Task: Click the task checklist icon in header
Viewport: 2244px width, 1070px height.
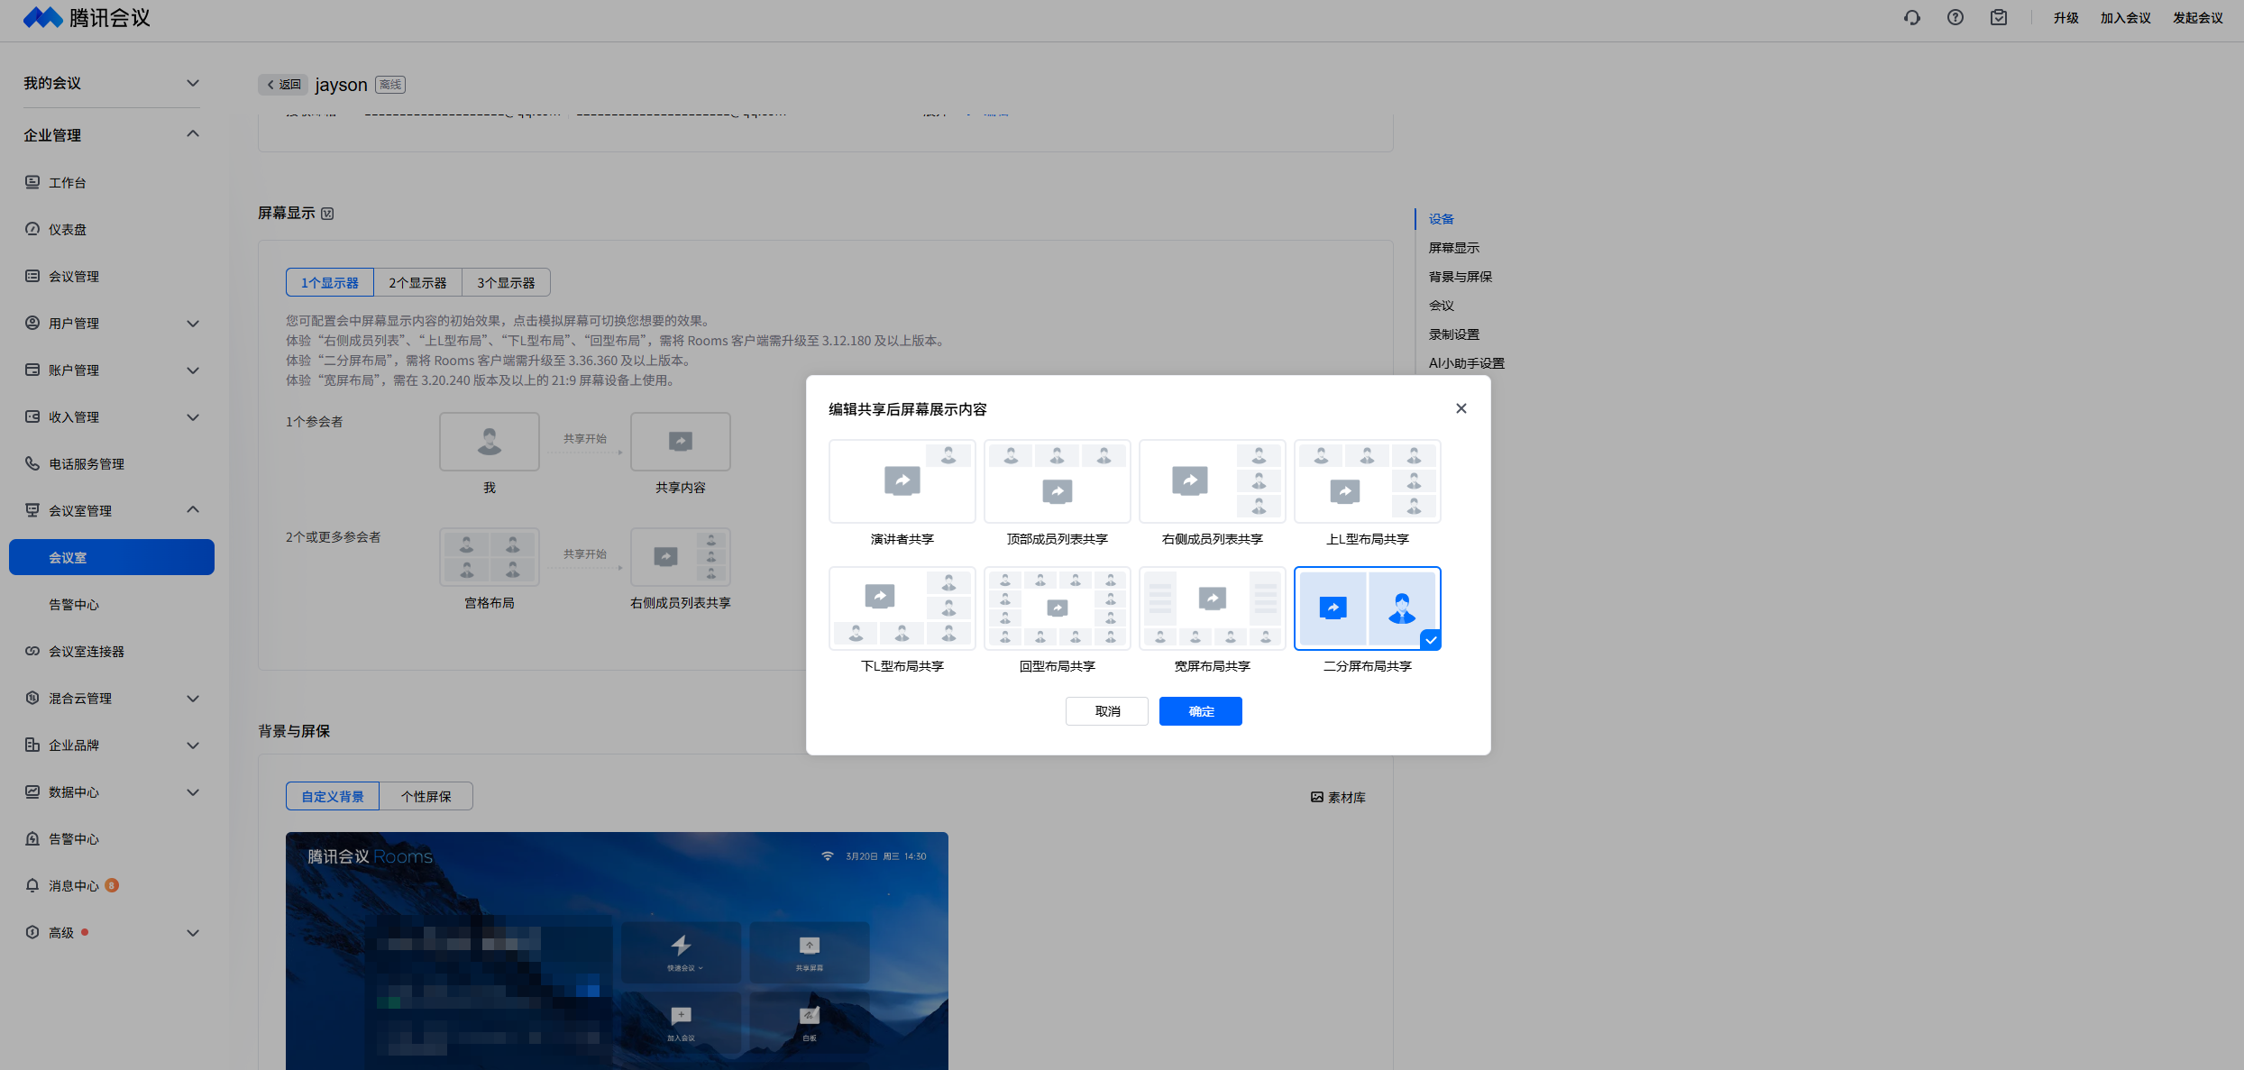Action: tap(1999, 18)
